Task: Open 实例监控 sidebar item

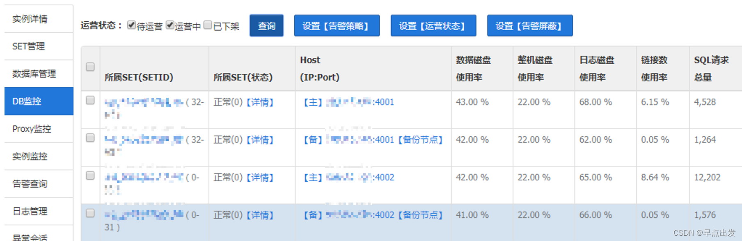Action: [x=39, y=156]
